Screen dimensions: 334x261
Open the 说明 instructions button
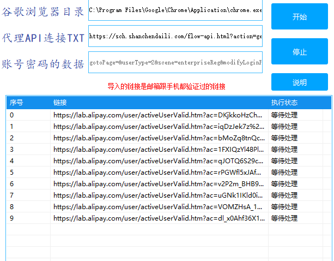tap(299, 82)
